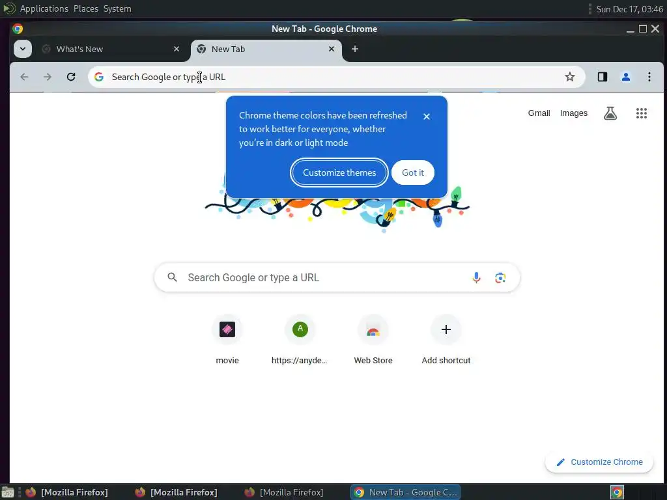Click the Got it button
This screenshot has height=500, width=667.
(412, 173)
